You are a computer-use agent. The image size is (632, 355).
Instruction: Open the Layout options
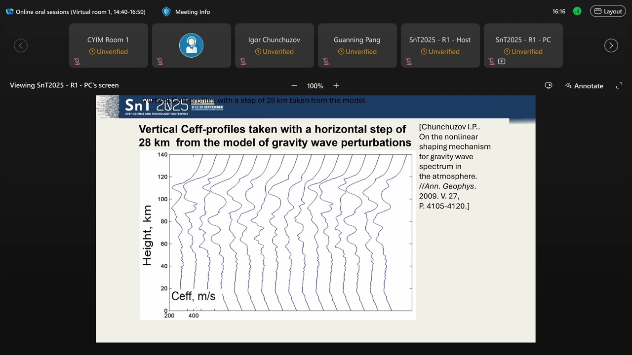(x=608, y=11)
